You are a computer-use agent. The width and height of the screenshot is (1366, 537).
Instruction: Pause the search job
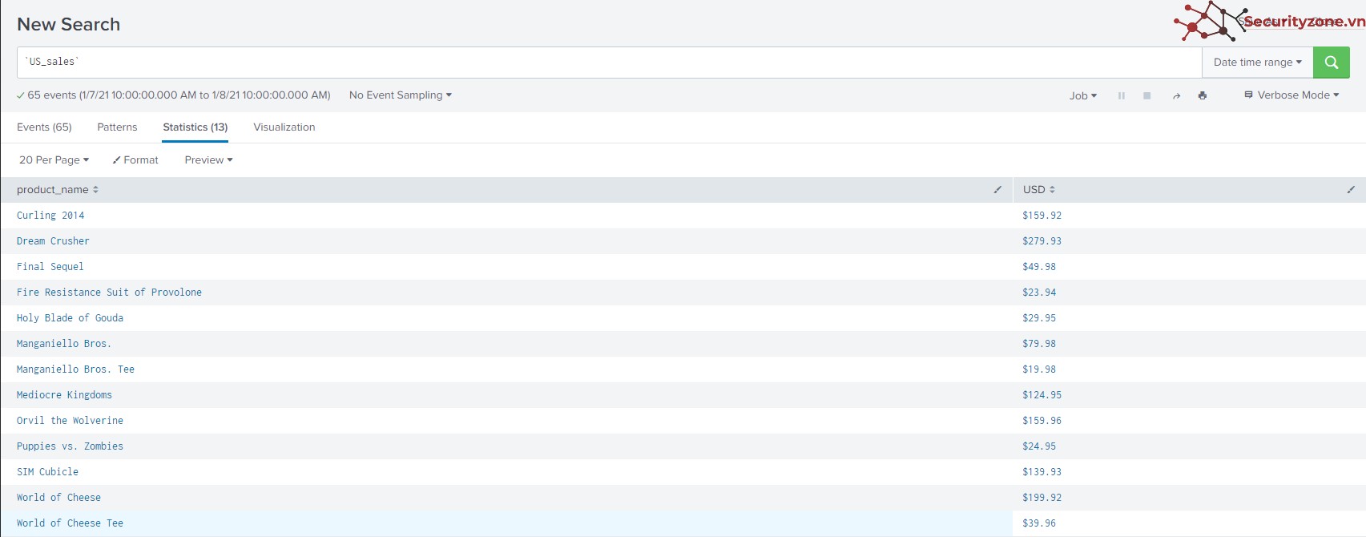(1122, 95)
